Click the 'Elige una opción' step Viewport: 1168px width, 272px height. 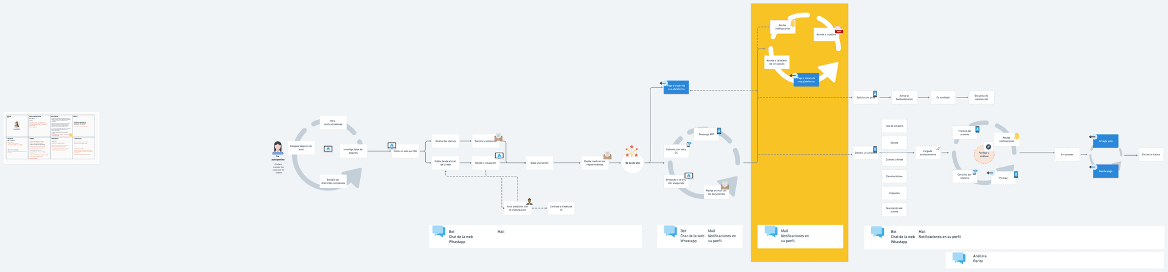(x=539, y=163)
